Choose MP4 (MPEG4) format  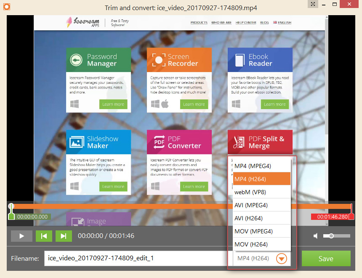[x=261, y=166]
